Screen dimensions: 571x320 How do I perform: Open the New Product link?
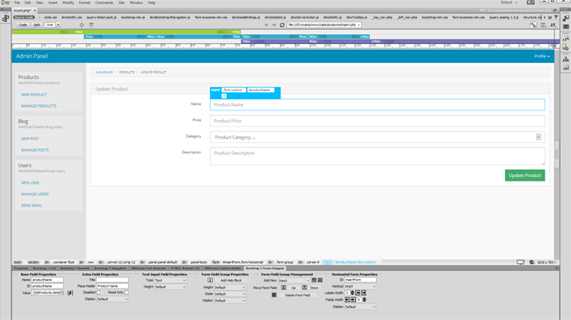pyautogui.click(x=34, y=95)
